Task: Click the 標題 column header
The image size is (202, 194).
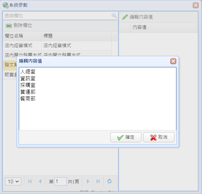Action: (76, 36)
